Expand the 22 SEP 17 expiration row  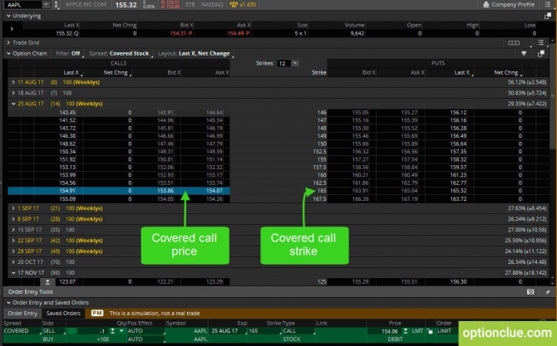(x=13, y=241)
